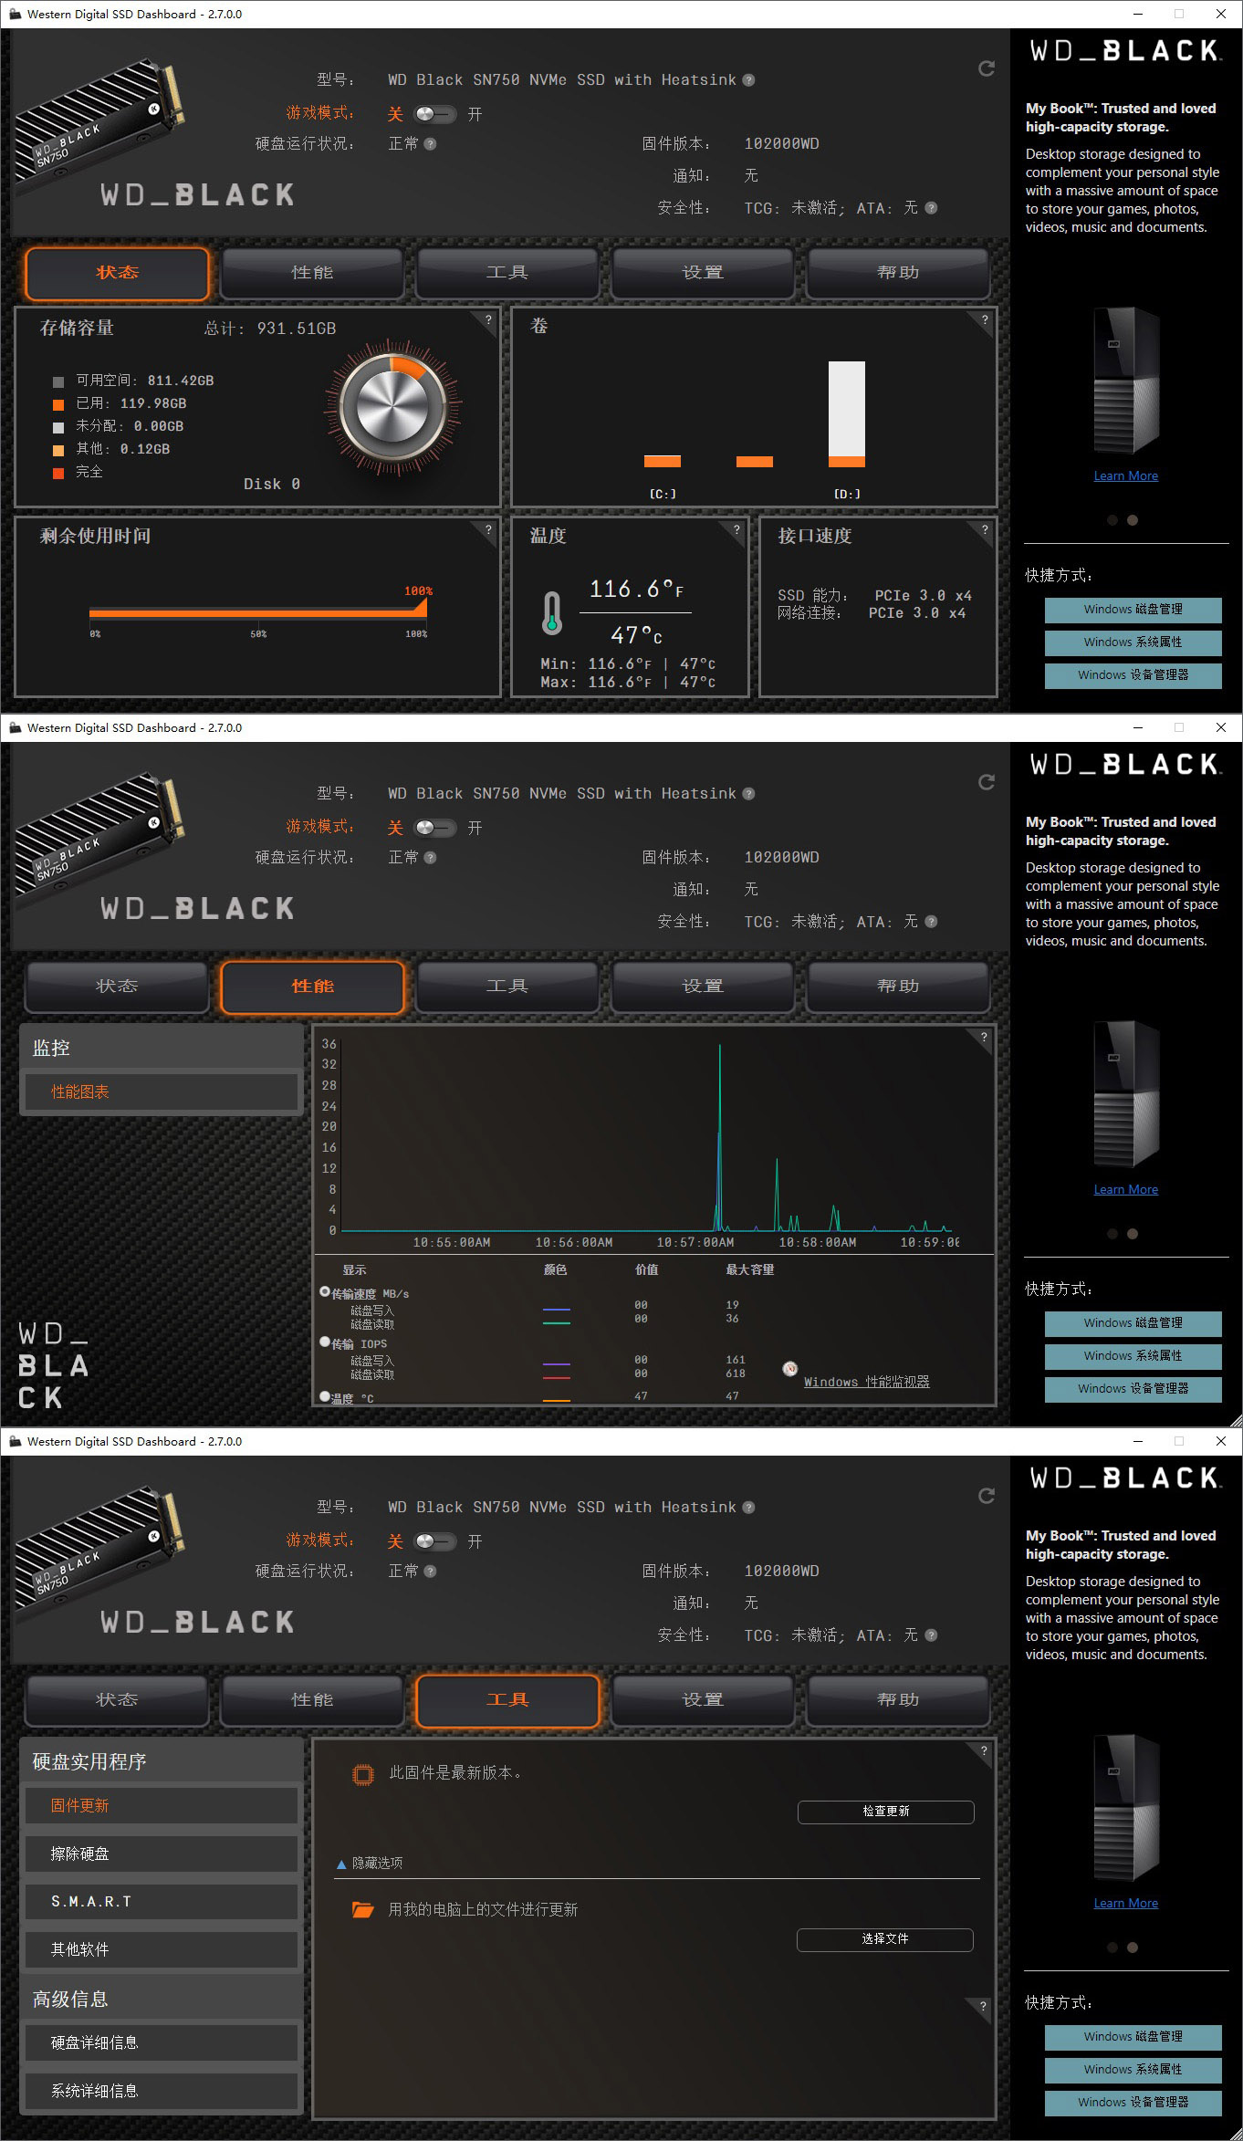This screenshot has height=2141, width=1243.
Task: Click My Book drive image in Tools window
Action: (1126, 1807)
